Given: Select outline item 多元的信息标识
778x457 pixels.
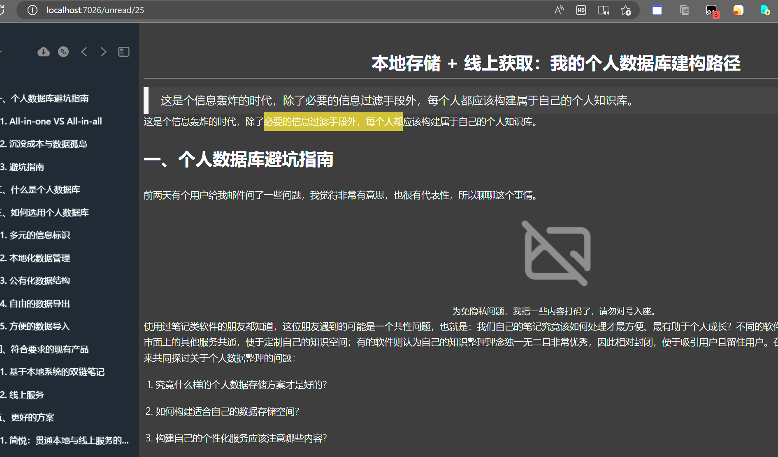Looking at the screenshot, I should pos(35,235).
